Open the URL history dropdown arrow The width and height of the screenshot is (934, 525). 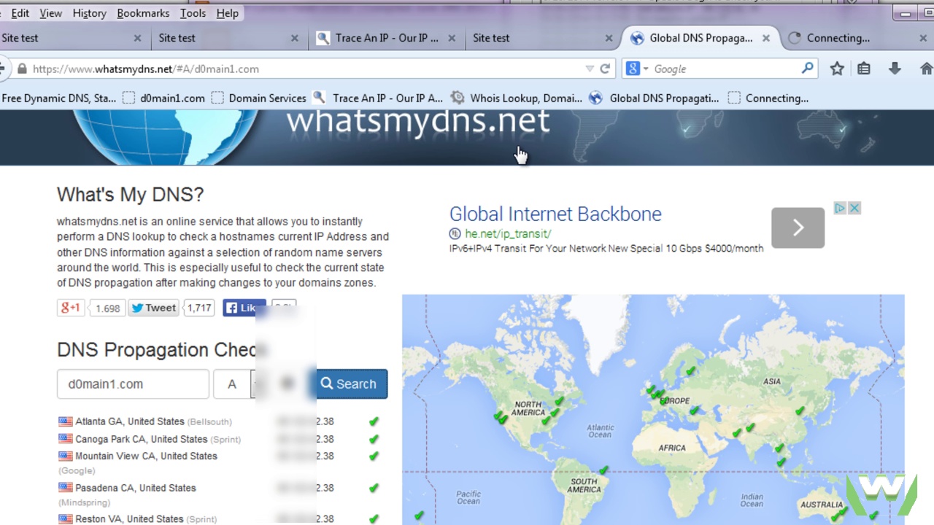tap(590, 69)
